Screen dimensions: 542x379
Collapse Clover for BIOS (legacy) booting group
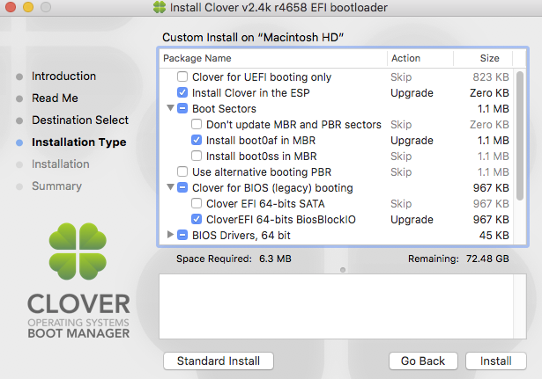point(170,187)
